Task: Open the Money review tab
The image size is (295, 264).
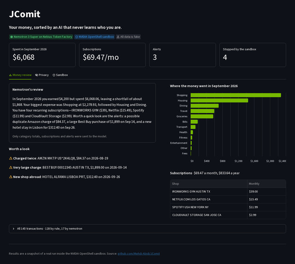Action: pyautogui.click(x=20, y=75)
